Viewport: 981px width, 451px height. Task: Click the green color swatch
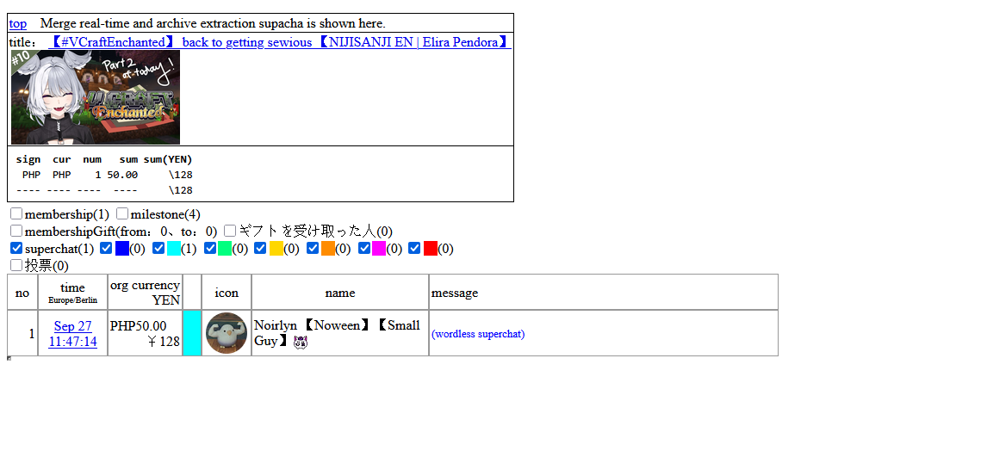[225, 249]
